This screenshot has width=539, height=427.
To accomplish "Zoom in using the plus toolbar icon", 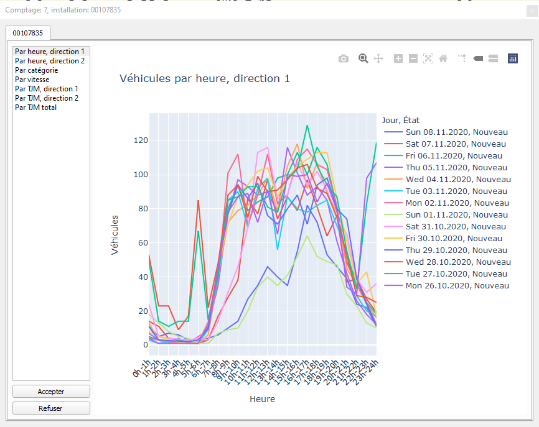I will pos(398,58).
